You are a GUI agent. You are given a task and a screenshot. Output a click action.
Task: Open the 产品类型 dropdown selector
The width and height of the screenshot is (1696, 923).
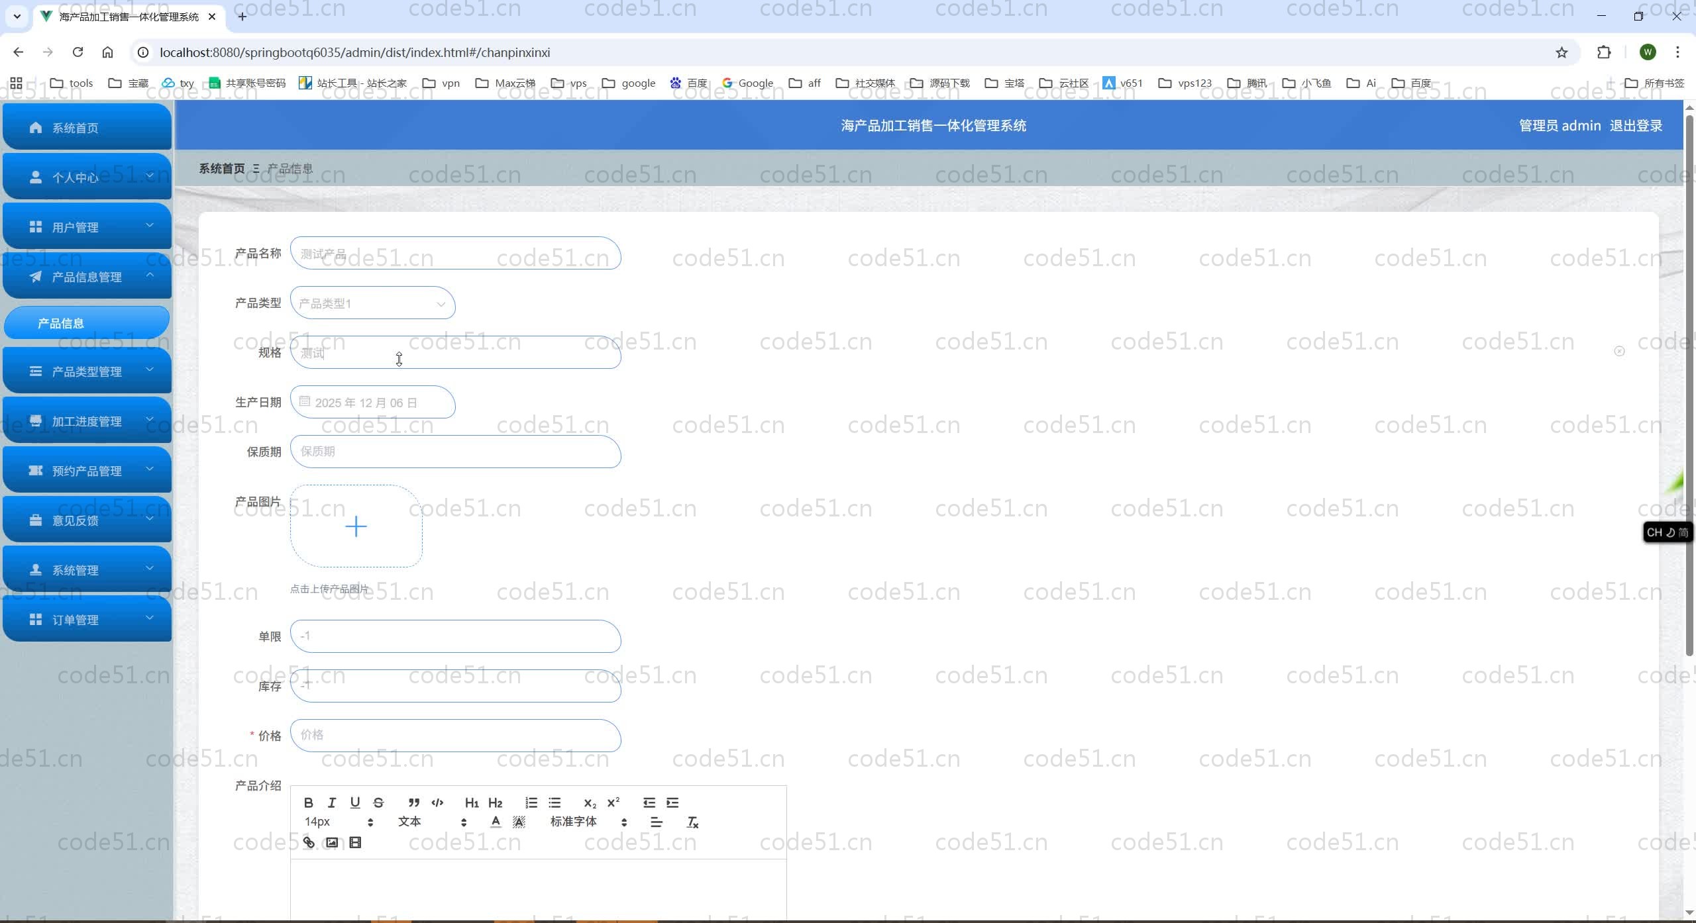372,303
